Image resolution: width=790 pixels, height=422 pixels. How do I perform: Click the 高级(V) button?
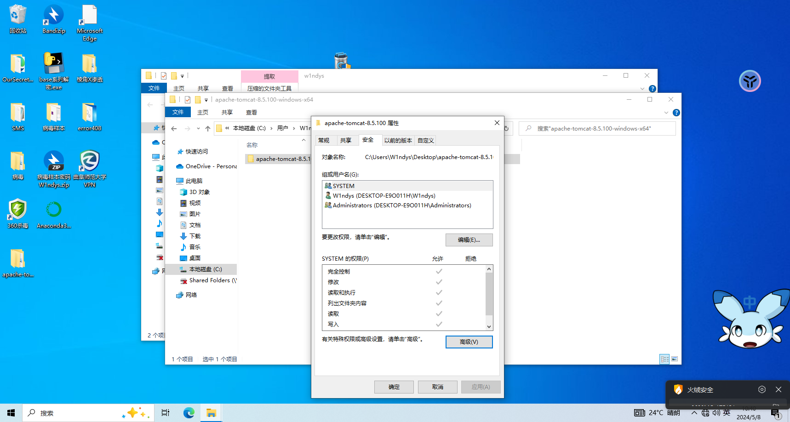point(469,342)
